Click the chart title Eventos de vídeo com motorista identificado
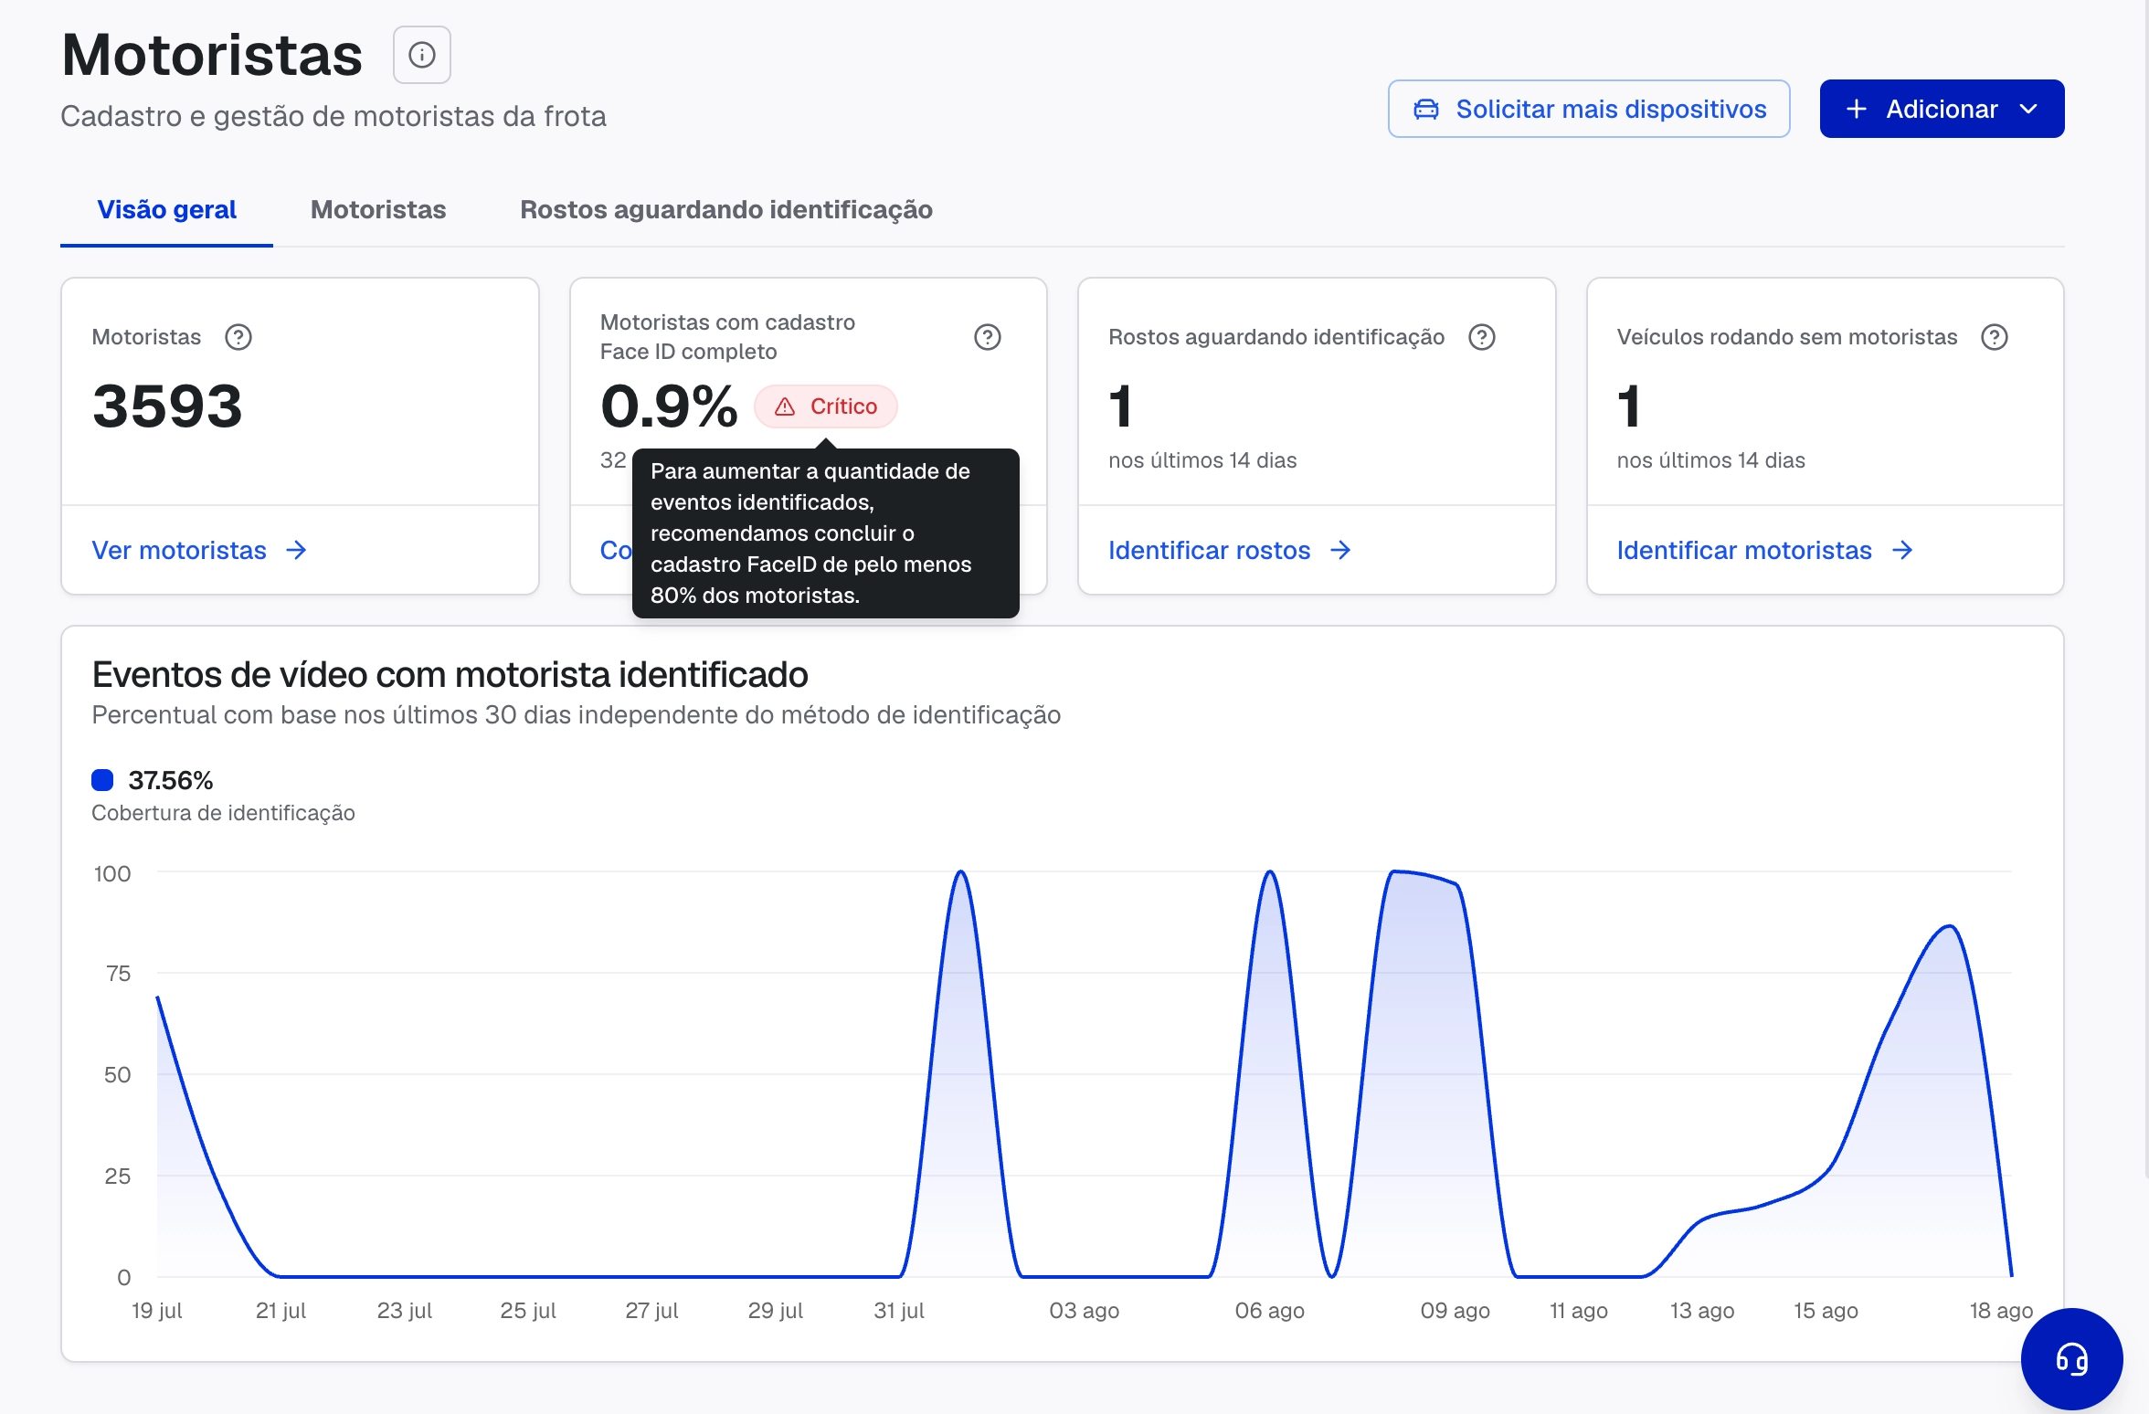Image resolution: width=2149 pixels, height=1414 pixels. pos(450,674)
